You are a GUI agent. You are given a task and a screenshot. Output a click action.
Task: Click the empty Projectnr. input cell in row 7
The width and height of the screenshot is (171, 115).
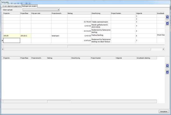point(11,40)
